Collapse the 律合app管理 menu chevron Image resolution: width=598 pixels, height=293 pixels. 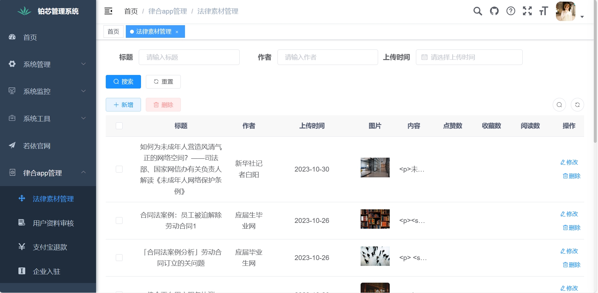pyautogui.click(x=83, y=172)
